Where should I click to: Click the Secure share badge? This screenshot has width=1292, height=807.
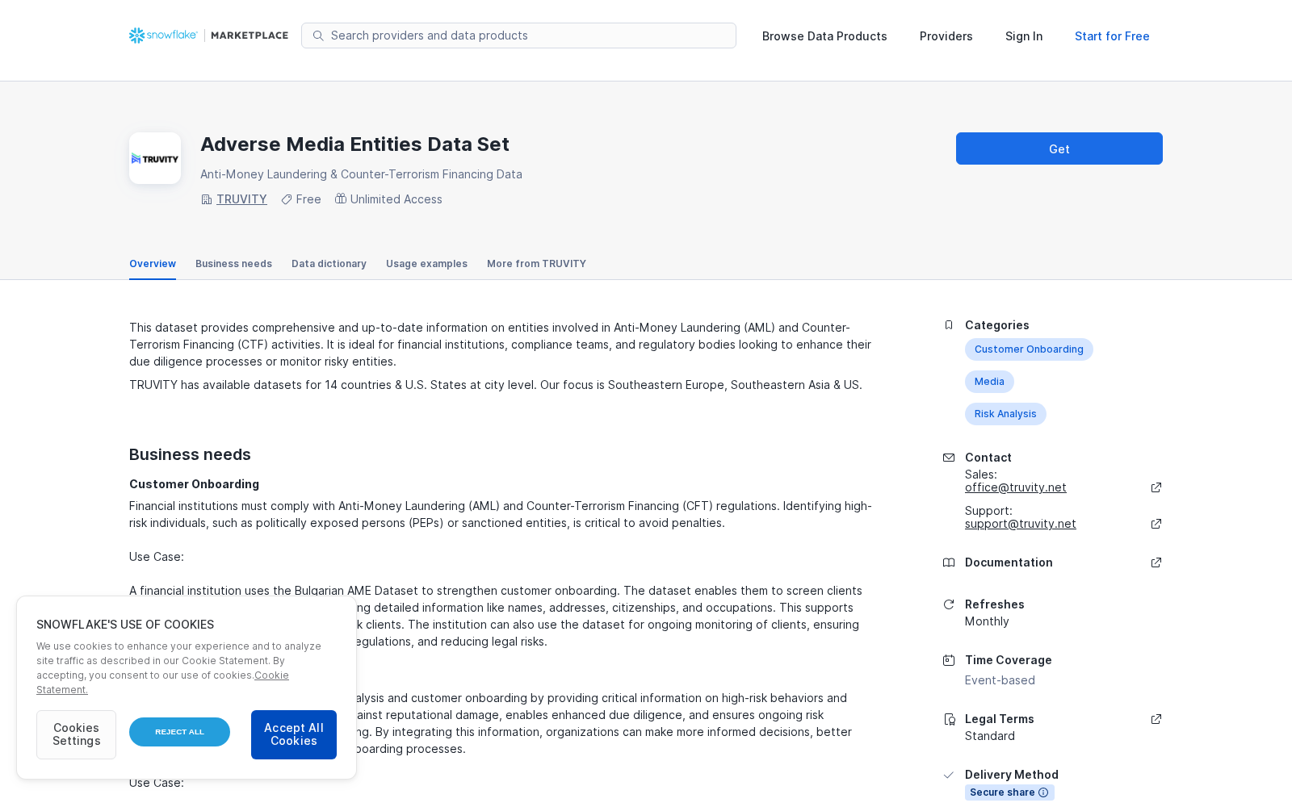tap(1009, 792)
